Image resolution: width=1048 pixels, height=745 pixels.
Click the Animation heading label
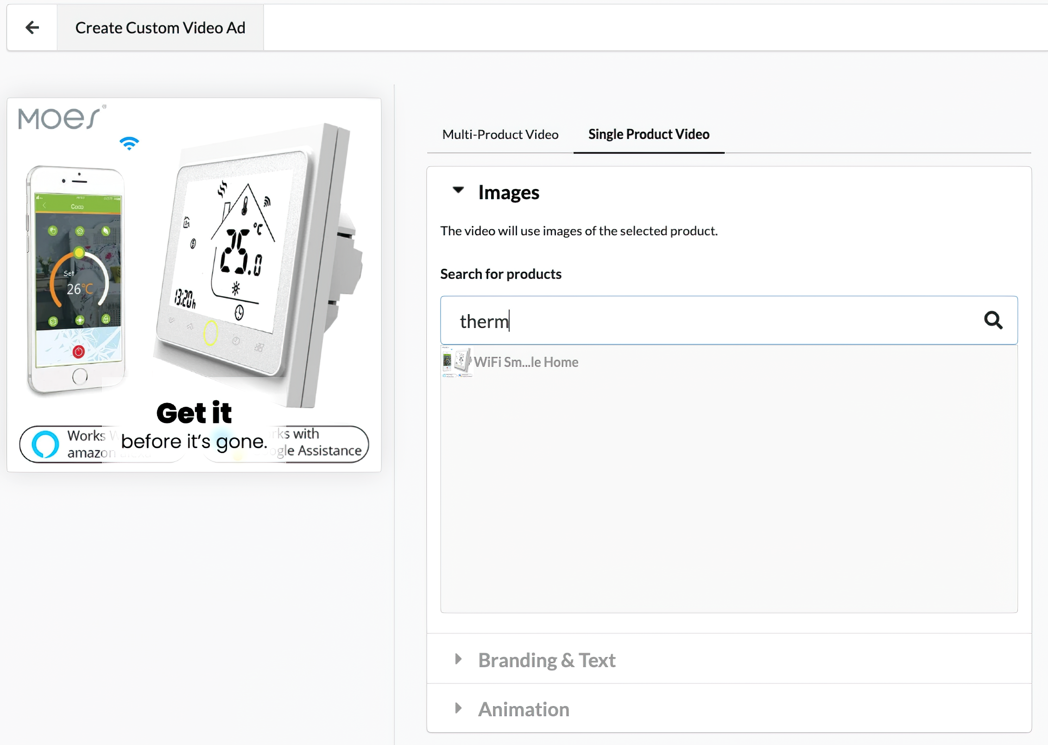(524, 709)
